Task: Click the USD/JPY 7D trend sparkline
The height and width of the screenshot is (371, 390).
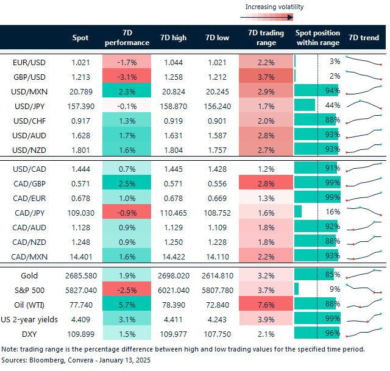Action: [365, 105]
